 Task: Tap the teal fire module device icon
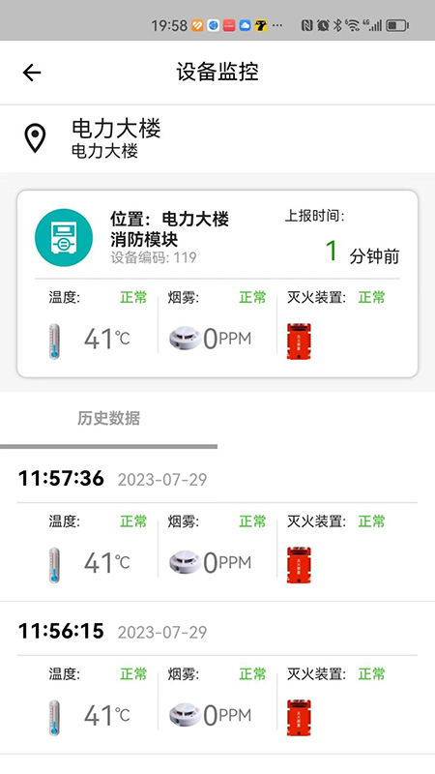(64, 238)
